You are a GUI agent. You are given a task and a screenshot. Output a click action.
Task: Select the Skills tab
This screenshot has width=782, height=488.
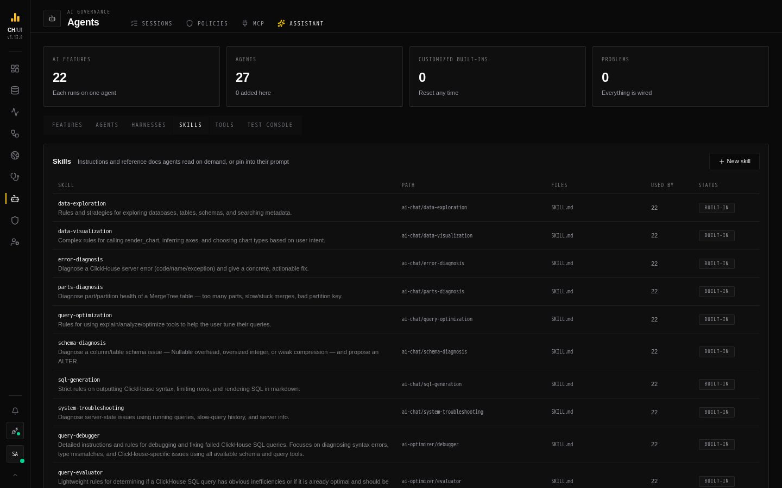[191, 125]
